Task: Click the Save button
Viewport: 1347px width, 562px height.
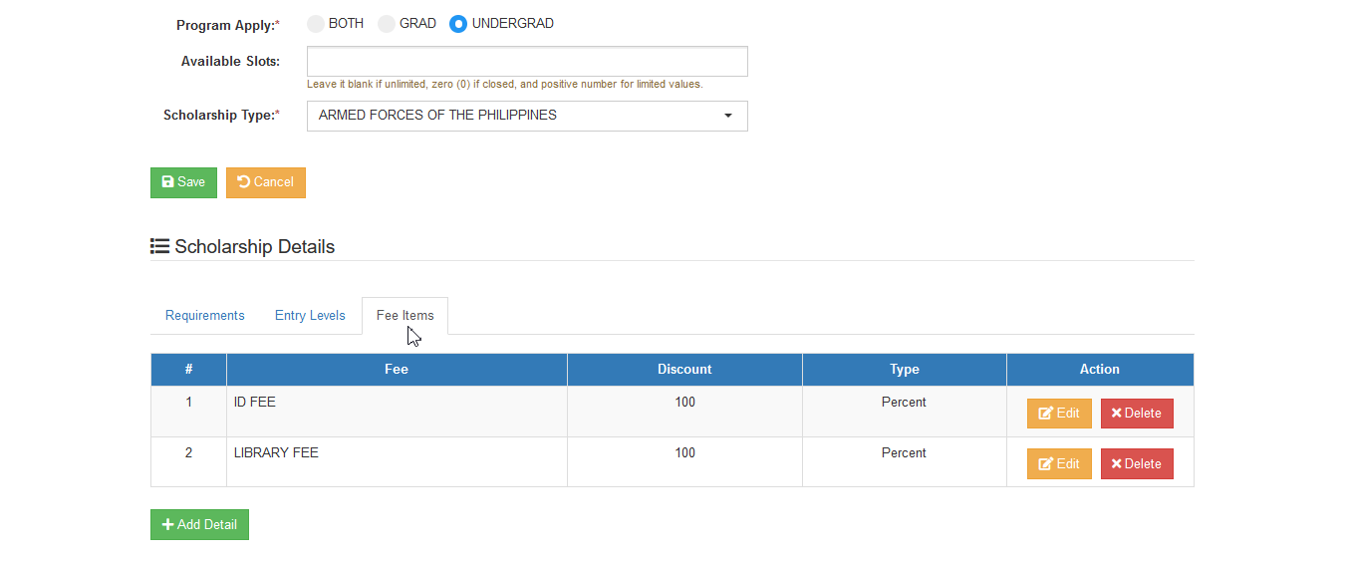Action: click(x=183, y=182)
